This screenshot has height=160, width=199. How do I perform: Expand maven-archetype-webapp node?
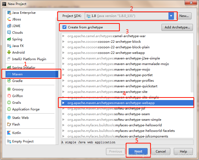point(63,103)
